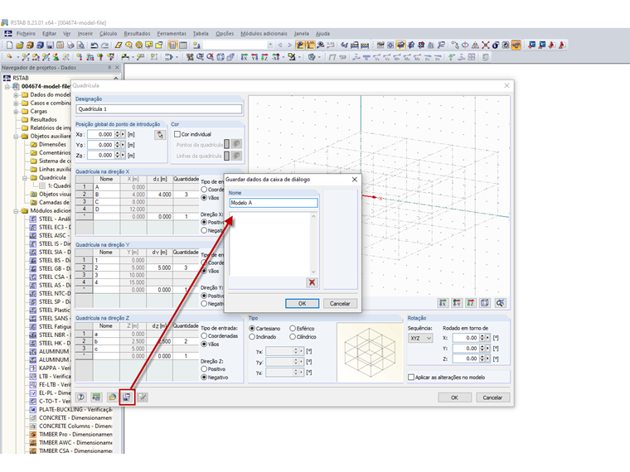
Task: Click the view in X direction icon below preview
Action: (x=443, y=303)
